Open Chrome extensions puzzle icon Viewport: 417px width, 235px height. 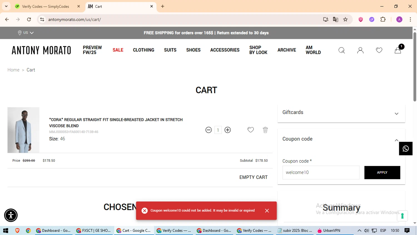click(x=383, y=19)
